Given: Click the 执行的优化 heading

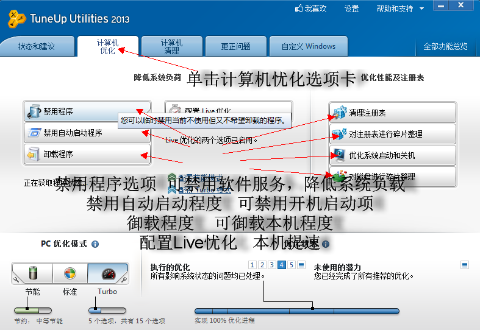Looking at the screenshot, I should pos(170,267).
